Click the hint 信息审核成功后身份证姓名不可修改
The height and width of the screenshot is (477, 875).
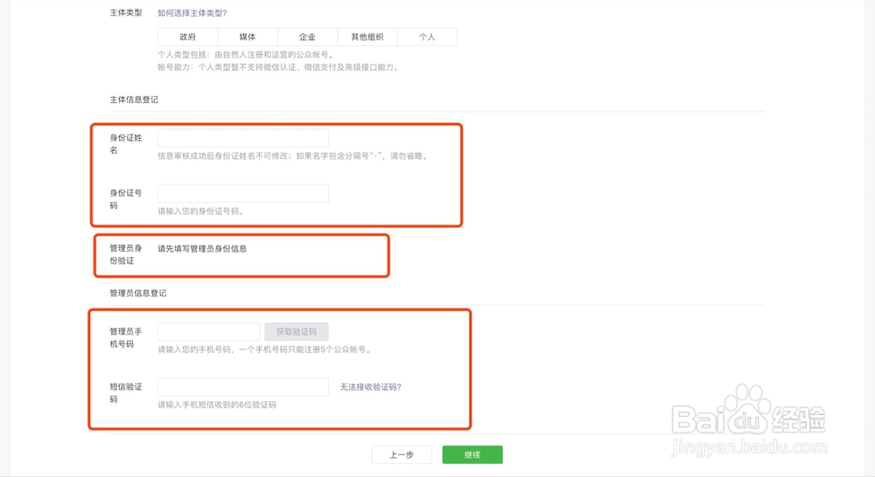point(293,156)
